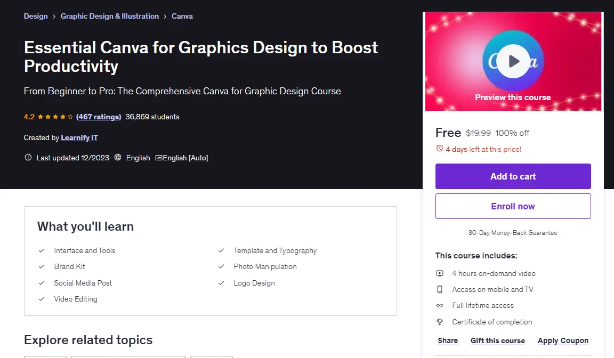Click Apply Coupon
Screen dimensions: 614x358
click(x=563, y=340)
